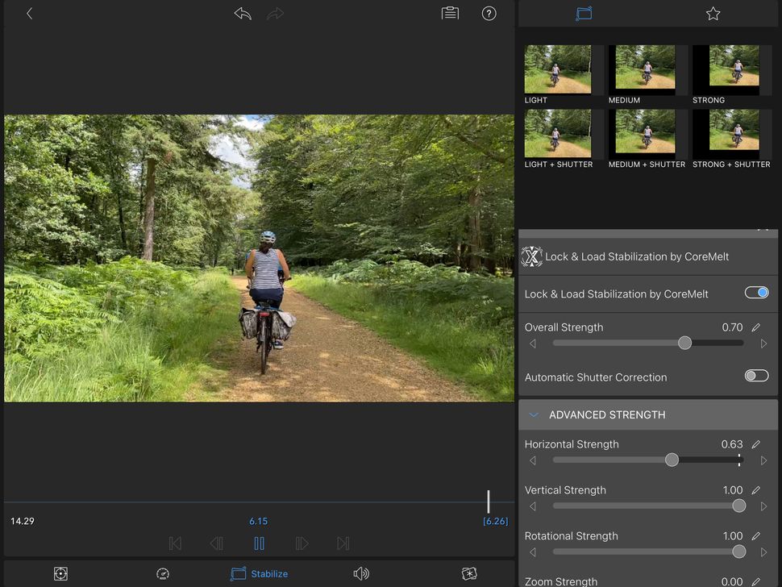782x587 pixels.
Task: Select the clip Speed panel
Action: [163, 573]
